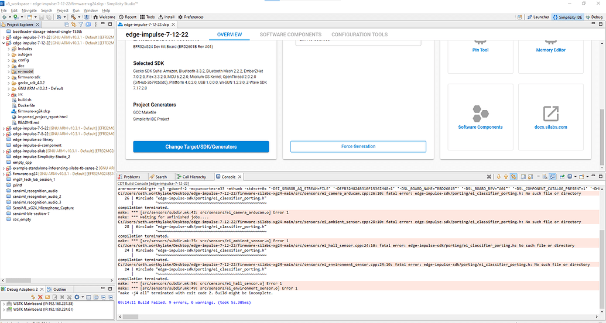Screen dimensions: 606x323
Task: Switch to the Debug perspective
Action: tap(594, 17)
